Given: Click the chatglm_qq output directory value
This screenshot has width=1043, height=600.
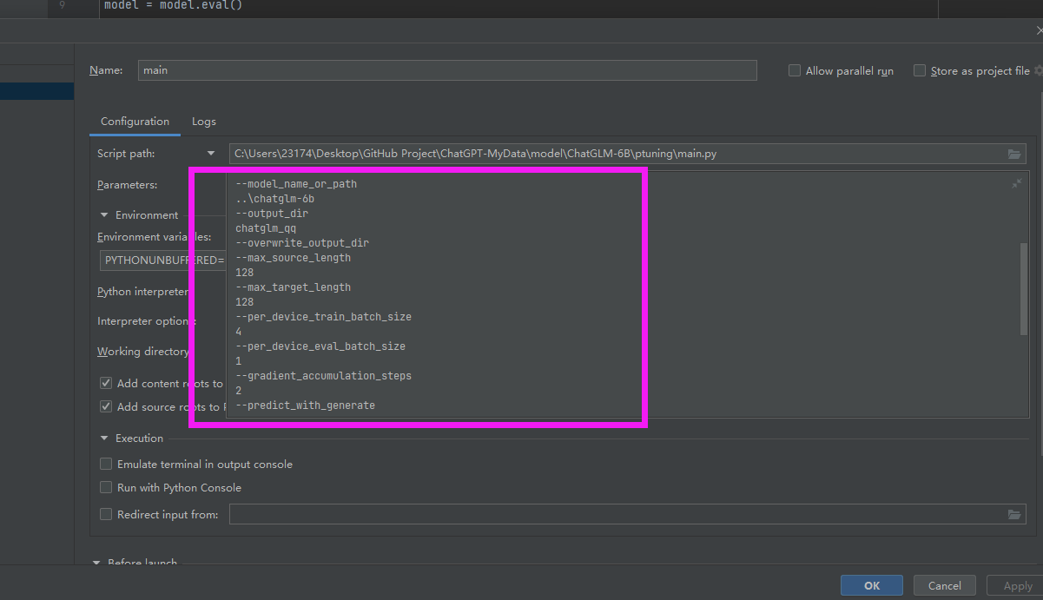Looking at the screenshot, I should tap(266, 228).
